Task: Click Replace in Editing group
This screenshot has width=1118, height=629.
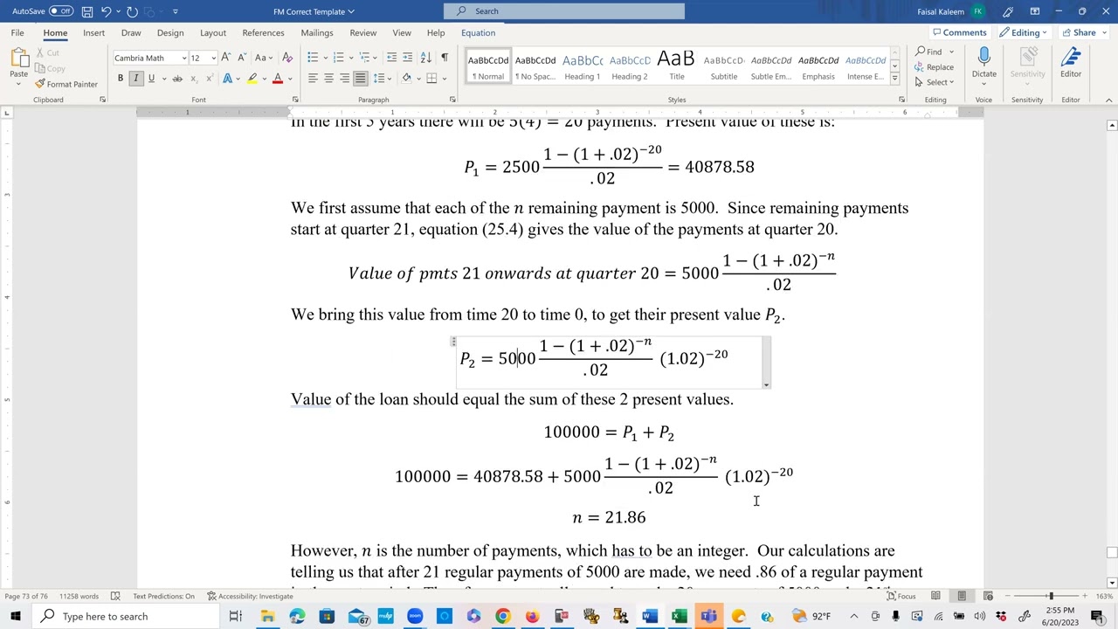Action: pyautogui.click(x=935, y=67)
